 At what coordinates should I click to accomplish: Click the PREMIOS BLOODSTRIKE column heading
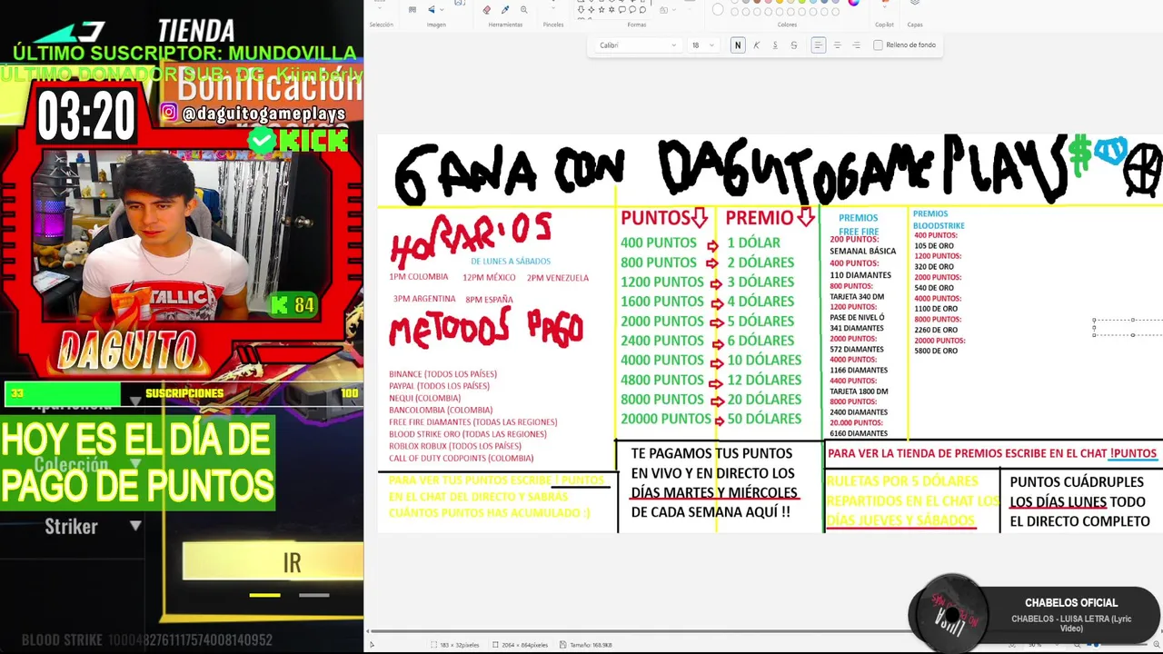point(939,219)
